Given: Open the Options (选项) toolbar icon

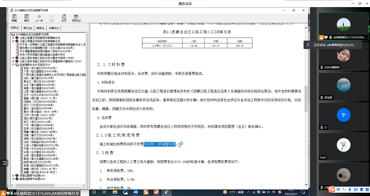Looking at the screenshot, I should tap(76, 18).
